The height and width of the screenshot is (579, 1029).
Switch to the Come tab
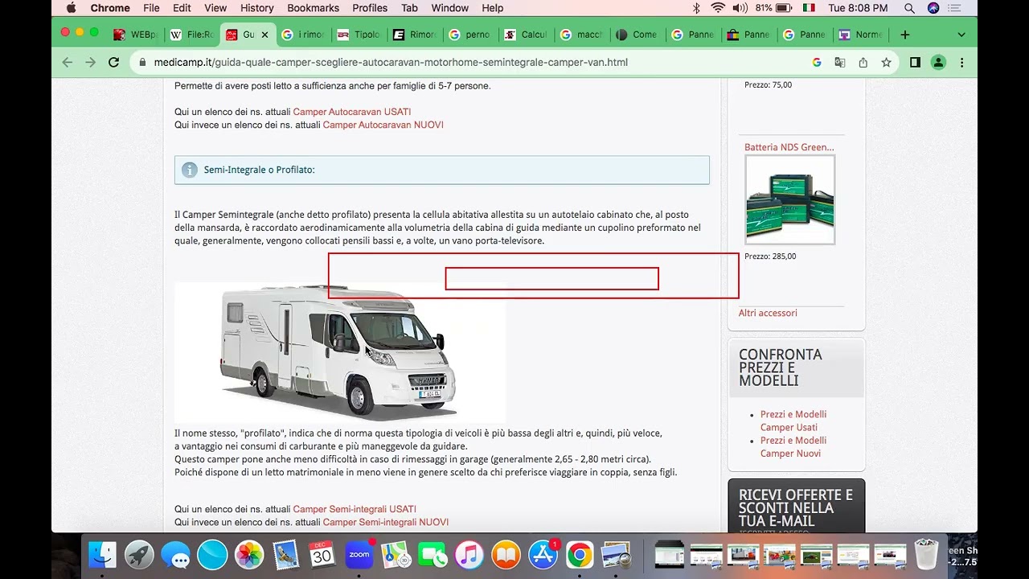(x=637, y=35)
